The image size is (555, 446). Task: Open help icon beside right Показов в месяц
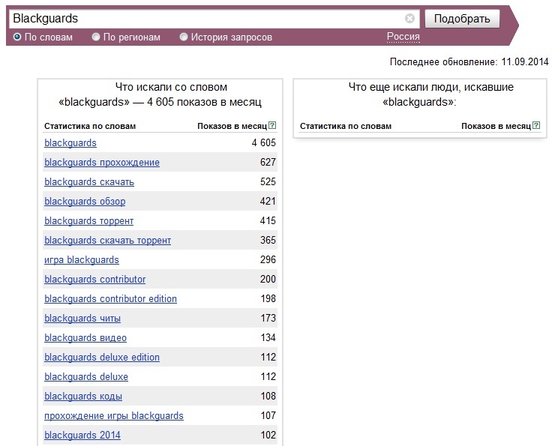[536, 125]
